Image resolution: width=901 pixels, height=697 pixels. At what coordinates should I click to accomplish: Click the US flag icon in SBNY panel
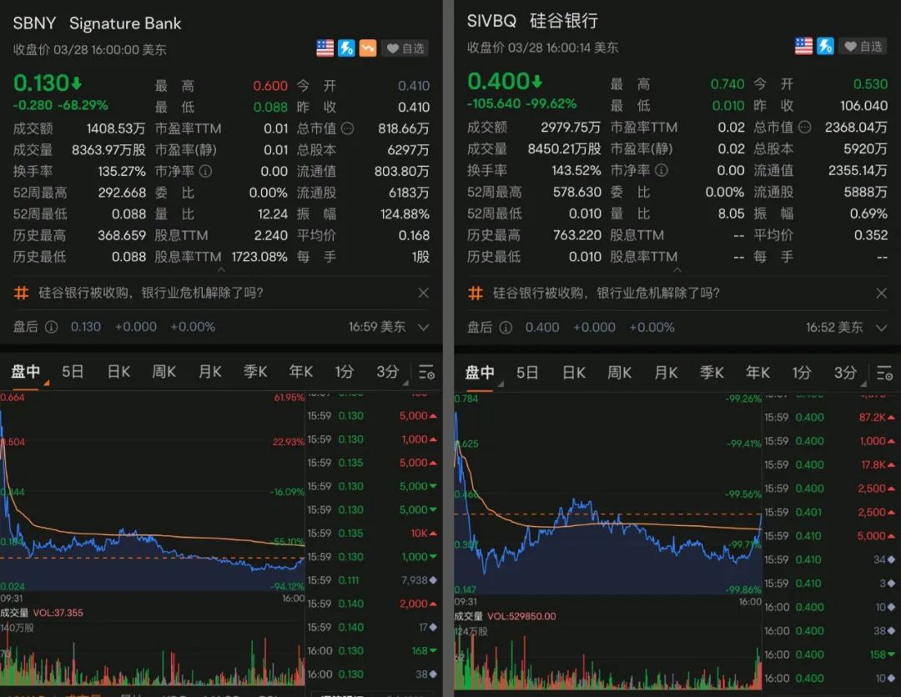(325, 48)
